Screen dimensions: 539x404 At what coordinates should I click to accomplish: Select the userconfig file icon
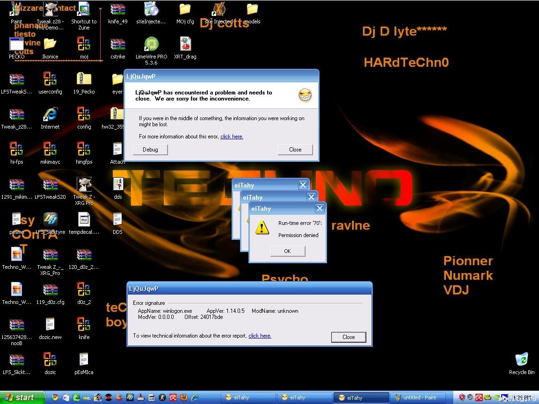(x=50, y=84)
